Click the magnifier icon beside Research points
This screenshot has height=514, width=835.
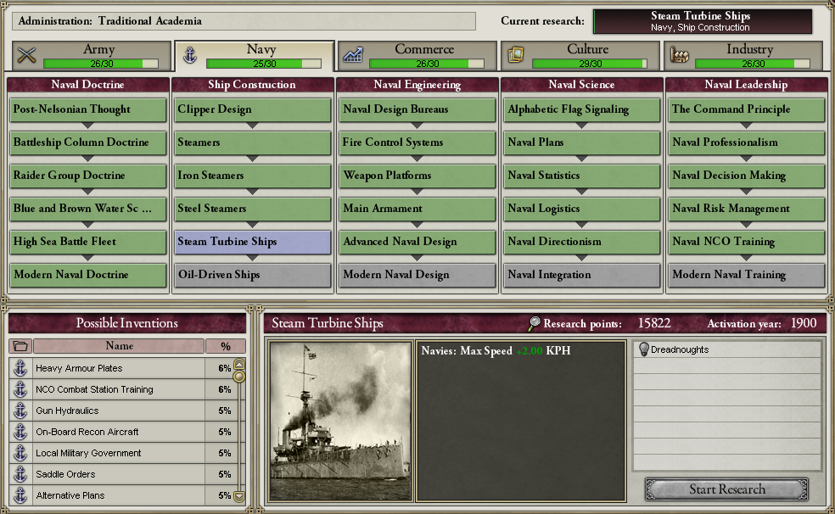pyautogui.click(x=534, y=323)
